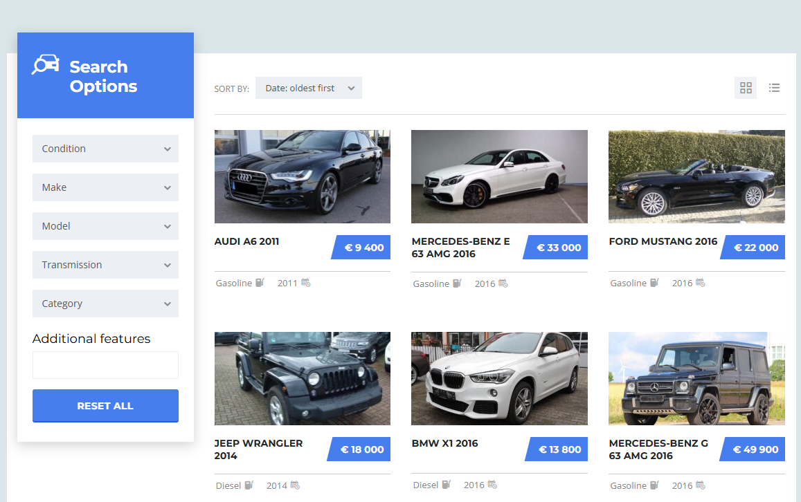Image resolution: width=801 pixels, height=502 pixels.
Task: Click fuel pump icon on Audi A6 listing
Action: [260, 283]
